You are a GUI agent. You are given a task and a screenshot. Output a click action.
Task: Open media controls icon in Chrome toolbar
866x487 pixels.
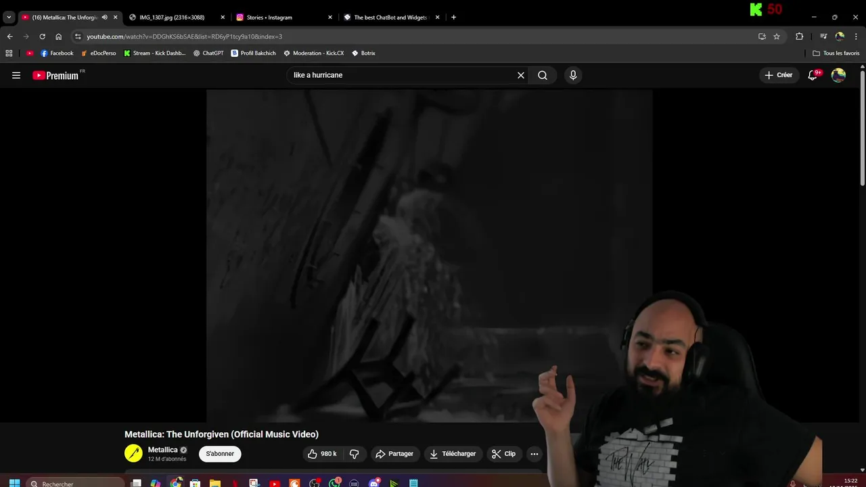(823, 37)
